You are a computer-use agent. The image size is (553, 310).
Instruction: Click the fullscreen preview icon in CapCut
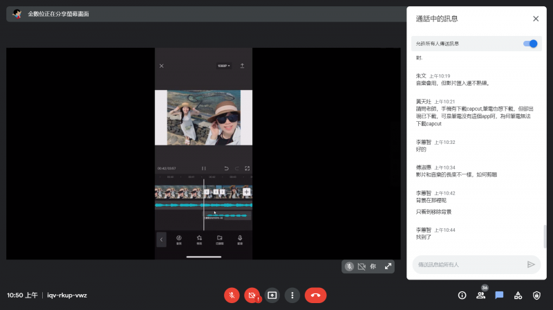click(x=247, y=168)
